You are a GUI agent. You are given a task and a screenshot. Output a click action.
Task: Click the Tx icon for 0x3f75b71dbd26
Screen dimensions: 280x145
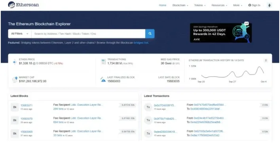point(148,120)
